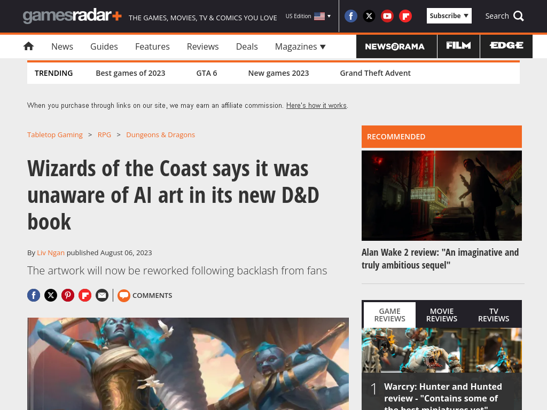Image resolution: width=547 pixels, height=410 pixels.
Task: Open trending topic GTA 6
Action: click(207, 73)
